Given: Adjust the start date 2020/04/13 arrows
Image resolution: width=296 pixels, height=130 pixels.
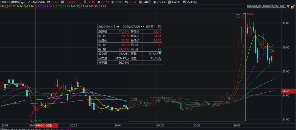Looking at the screenshot, I should (x=118, y=26).
